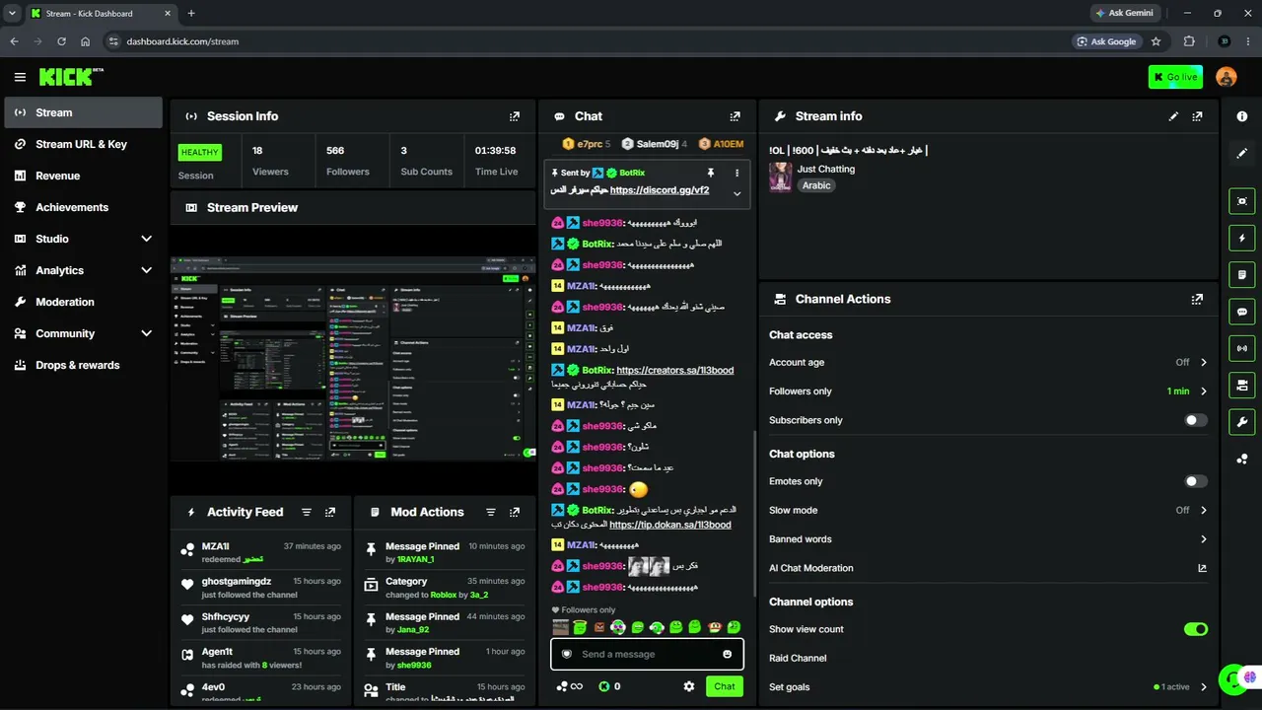
Task: Open chat settings gear icon
Action: (x=689, y=686)
